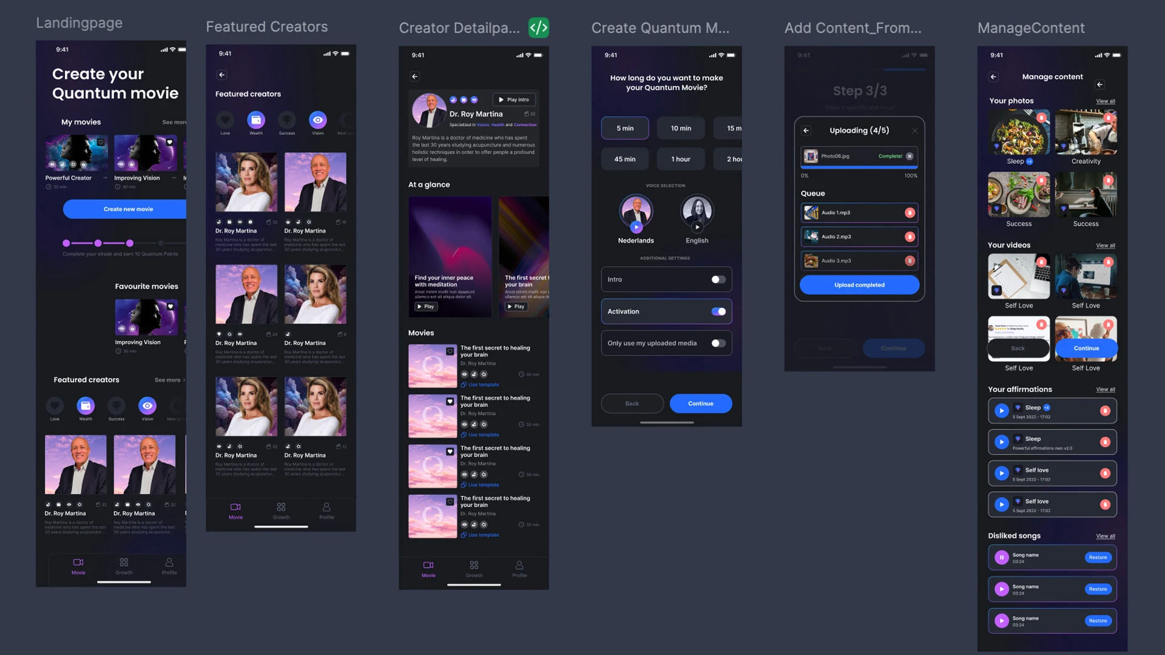The image size is (1165, 655).
Task: Select 1 hour duration option
Action: click(681, 160)
